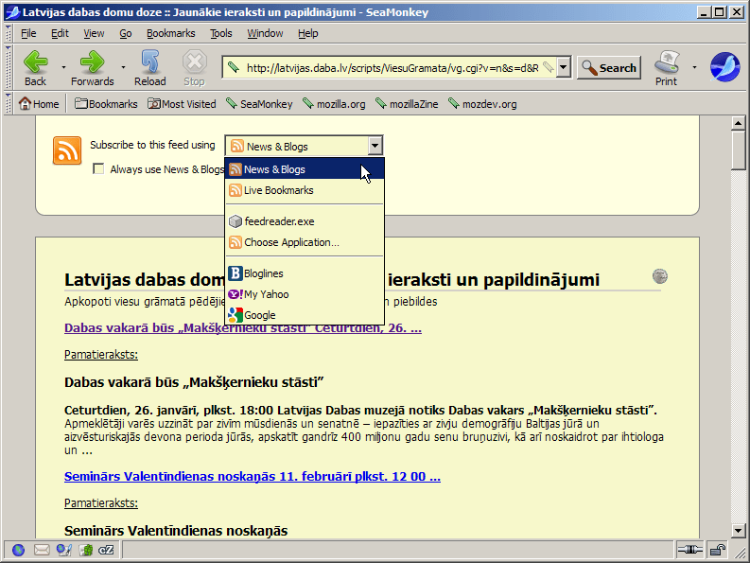Open the Edit menu
The width and height of the screenshot is (750, 563).
60,33
